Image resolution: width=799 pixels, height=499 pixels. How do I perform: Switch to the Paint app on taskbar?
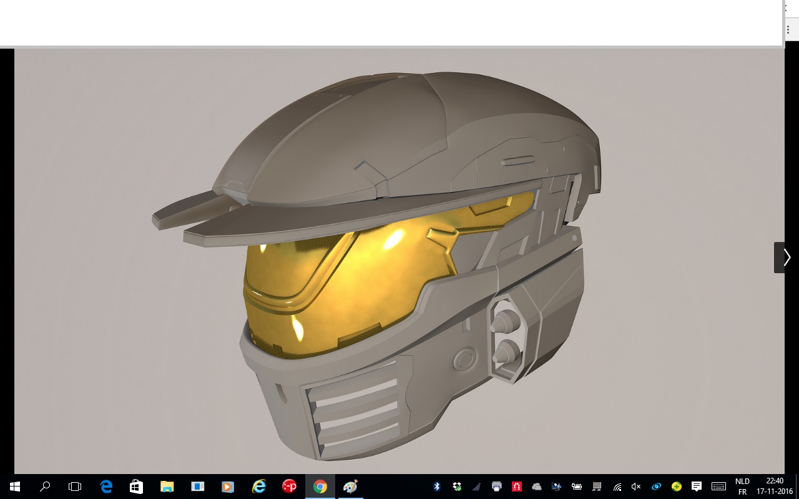point(350,487)
